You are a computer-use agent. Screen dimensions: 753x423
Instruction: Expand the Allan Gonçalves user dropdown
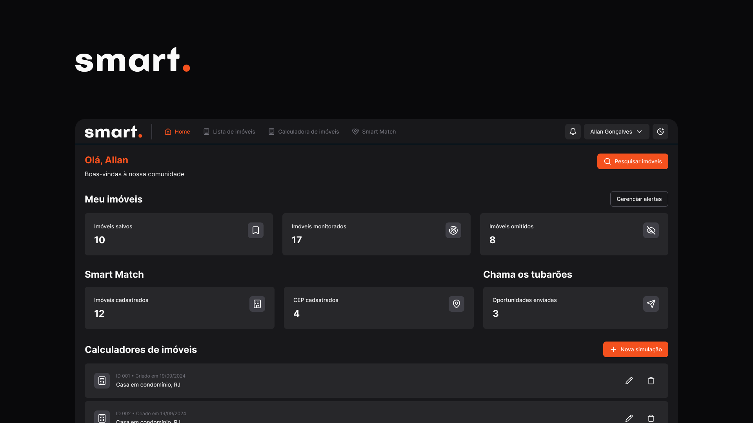tap(617, 132)
